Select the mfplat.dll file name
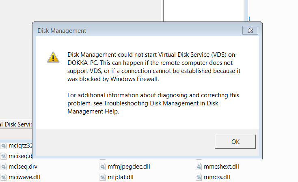298x182 pixels. (x=121, y=177)
